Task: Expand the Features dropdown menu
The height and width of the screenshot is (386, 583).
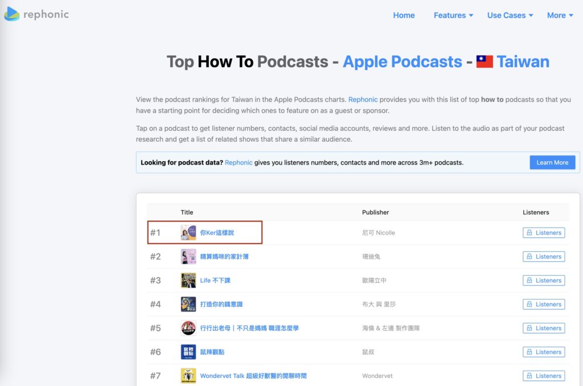Action: tap(453, 15)
